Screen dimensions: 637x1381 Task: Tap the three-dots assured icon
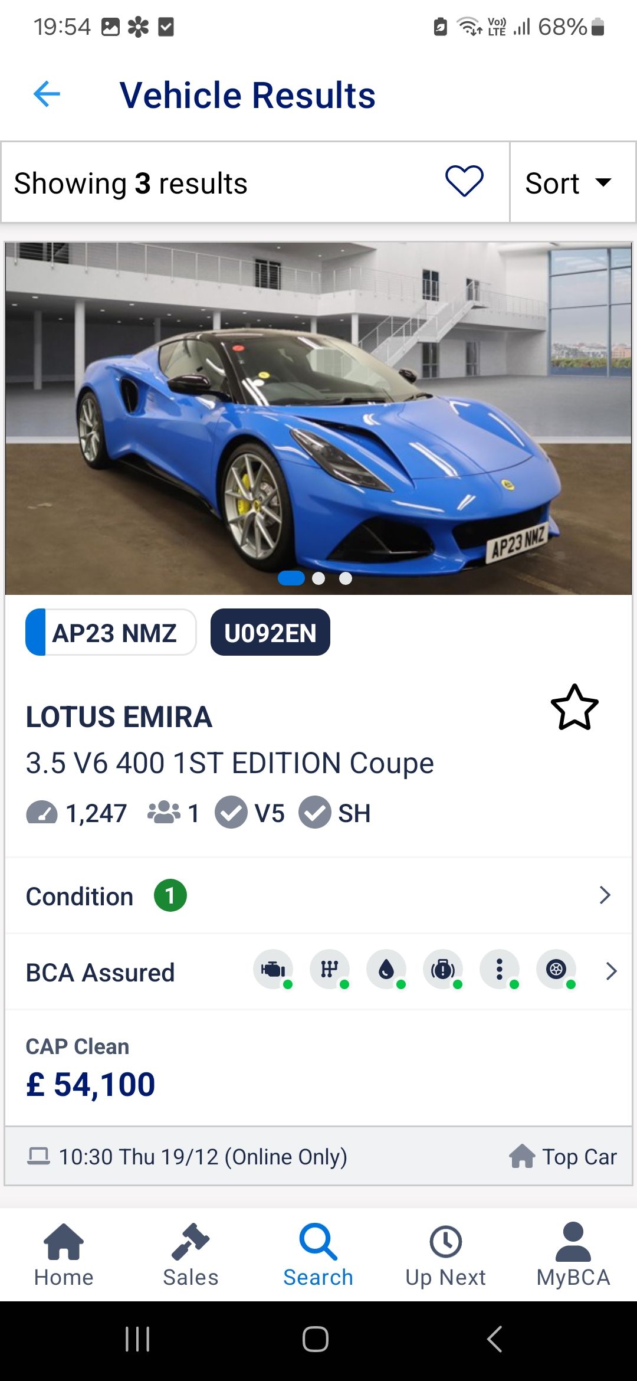500,970
